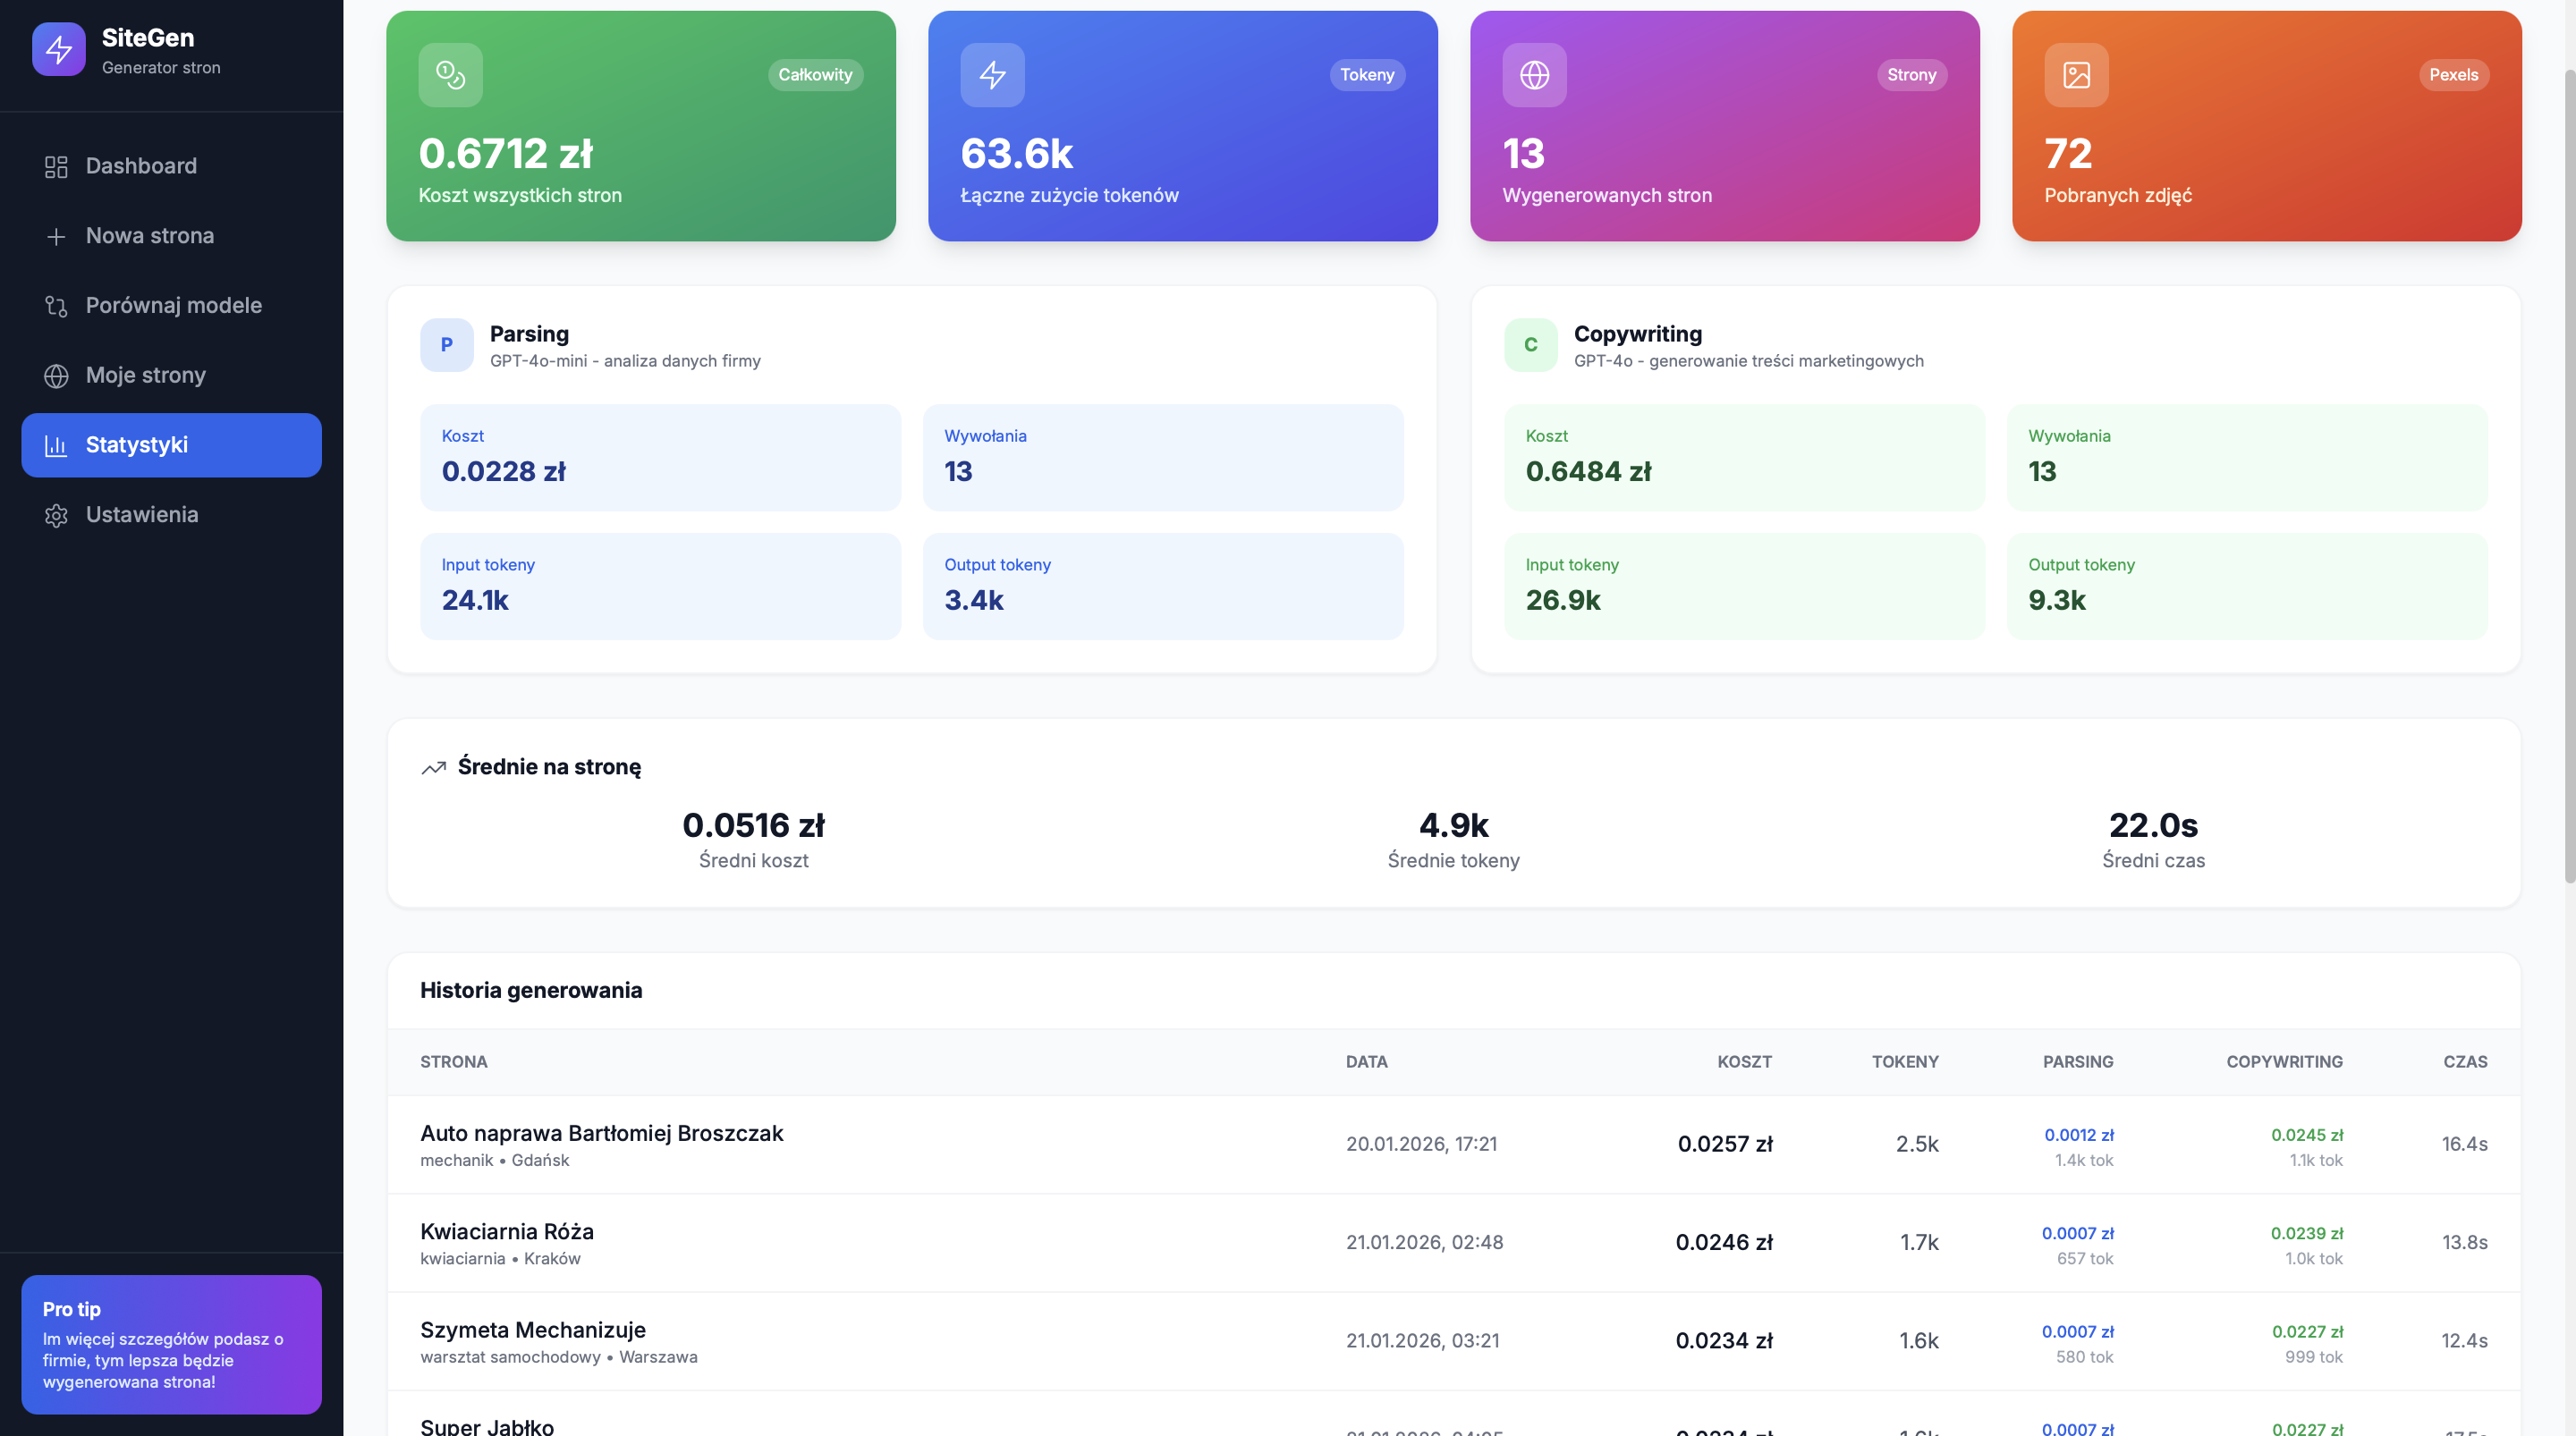The width and height of the screenshot is (2576, 1436).
Task: Click the trend arrow icon beside Średnie na stronę
Action: [x=433, y=768]
